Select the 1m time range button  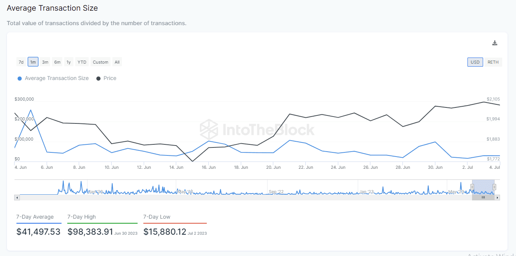click(33, 62)
